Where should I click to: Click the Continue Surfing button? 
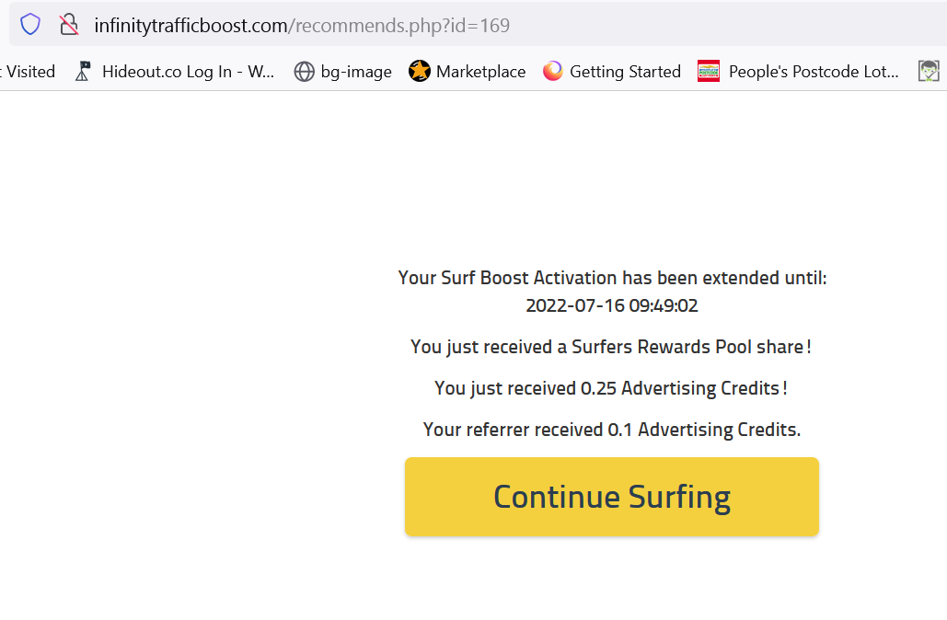[612, 496]
